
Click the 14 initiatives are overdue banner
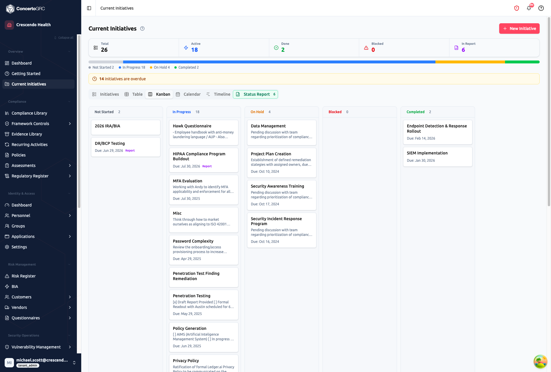click(314, 79)
